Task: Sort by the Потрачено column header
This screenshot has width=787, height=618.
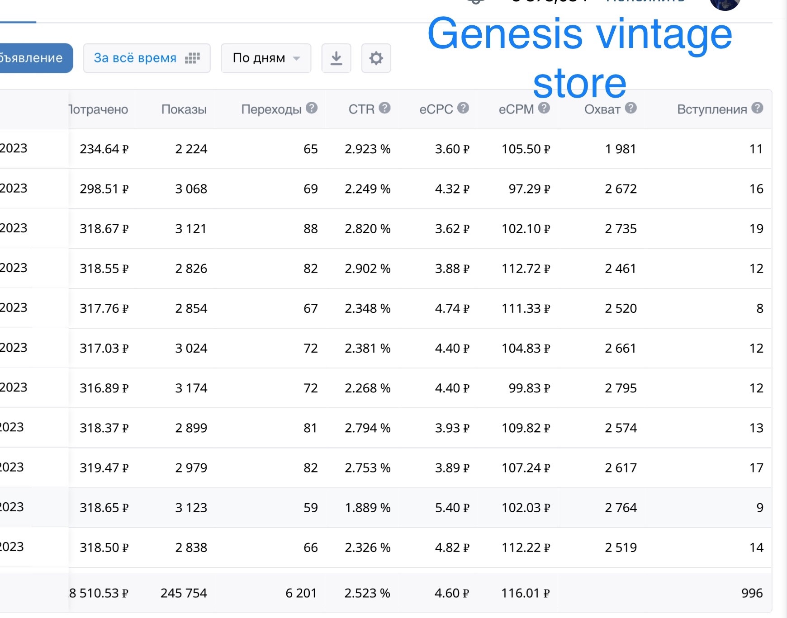Action: pos(98,109)
